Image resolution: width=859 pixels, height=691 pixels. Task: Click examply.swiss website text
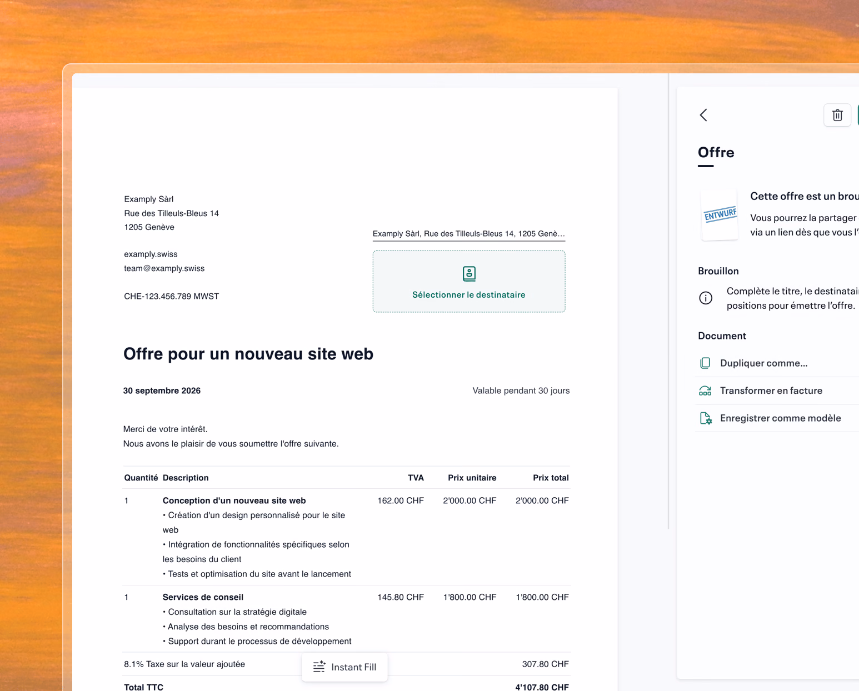coord(151,254)
